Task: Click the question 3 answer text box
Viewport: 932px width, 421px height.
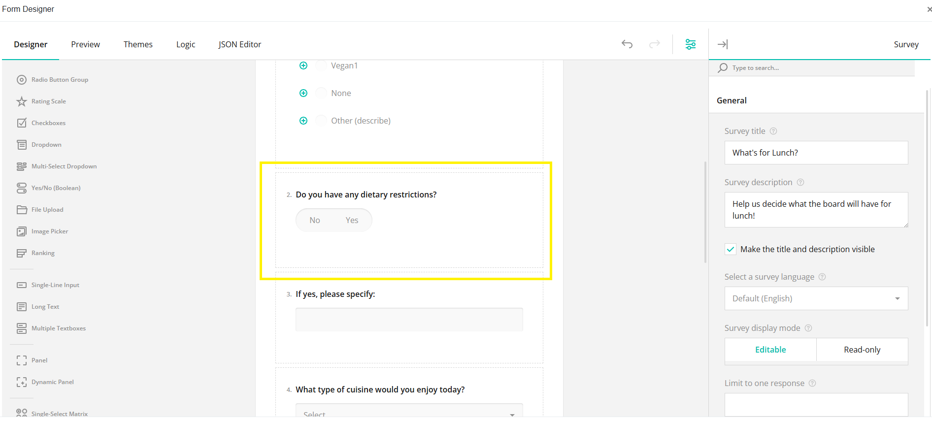Action: click(x=409, y=320)
